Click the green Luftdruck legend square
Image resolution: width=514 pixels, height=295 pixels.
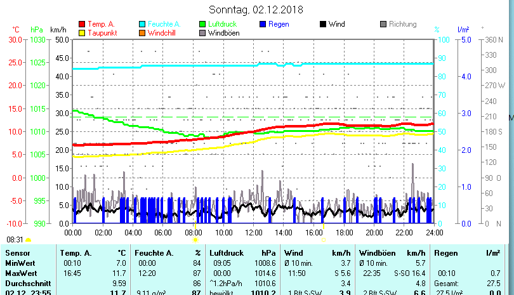[x=202, y=25]
